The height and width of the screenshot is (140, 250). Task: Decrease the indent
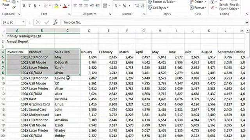tap(92, 6)
